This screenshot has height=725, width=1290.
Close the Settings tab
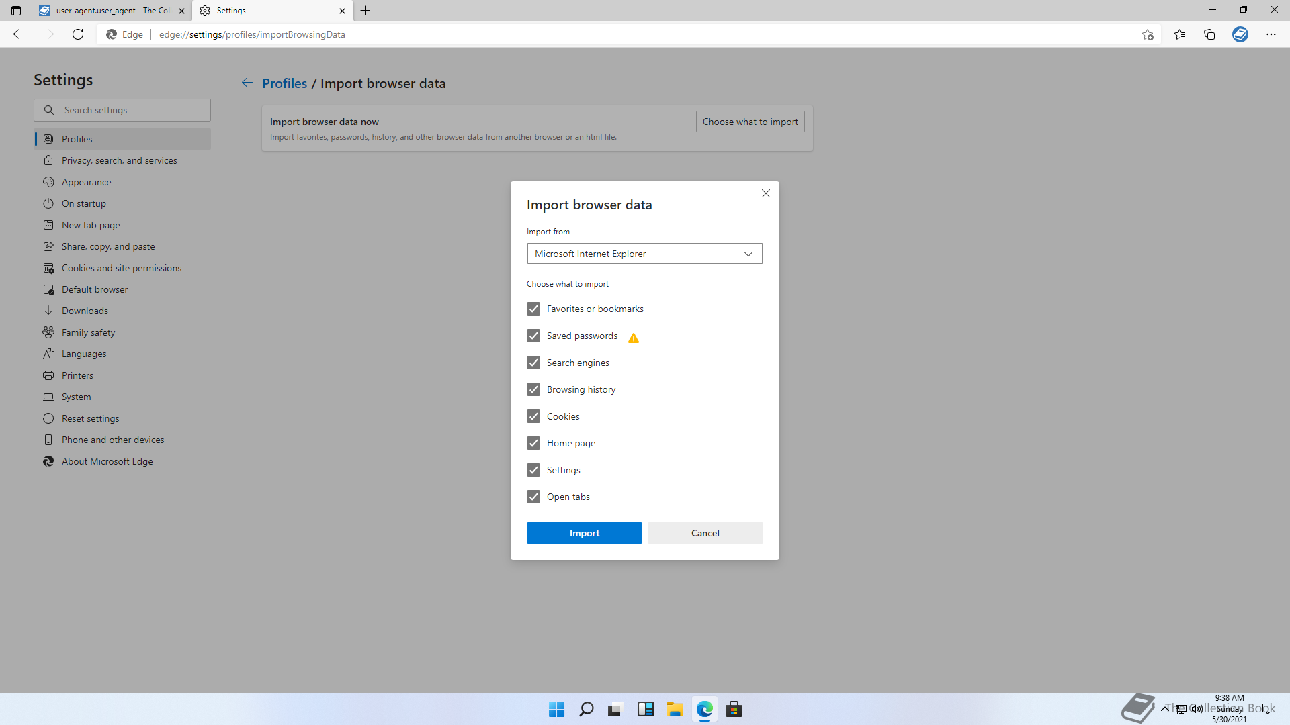[x=342, y=11]
